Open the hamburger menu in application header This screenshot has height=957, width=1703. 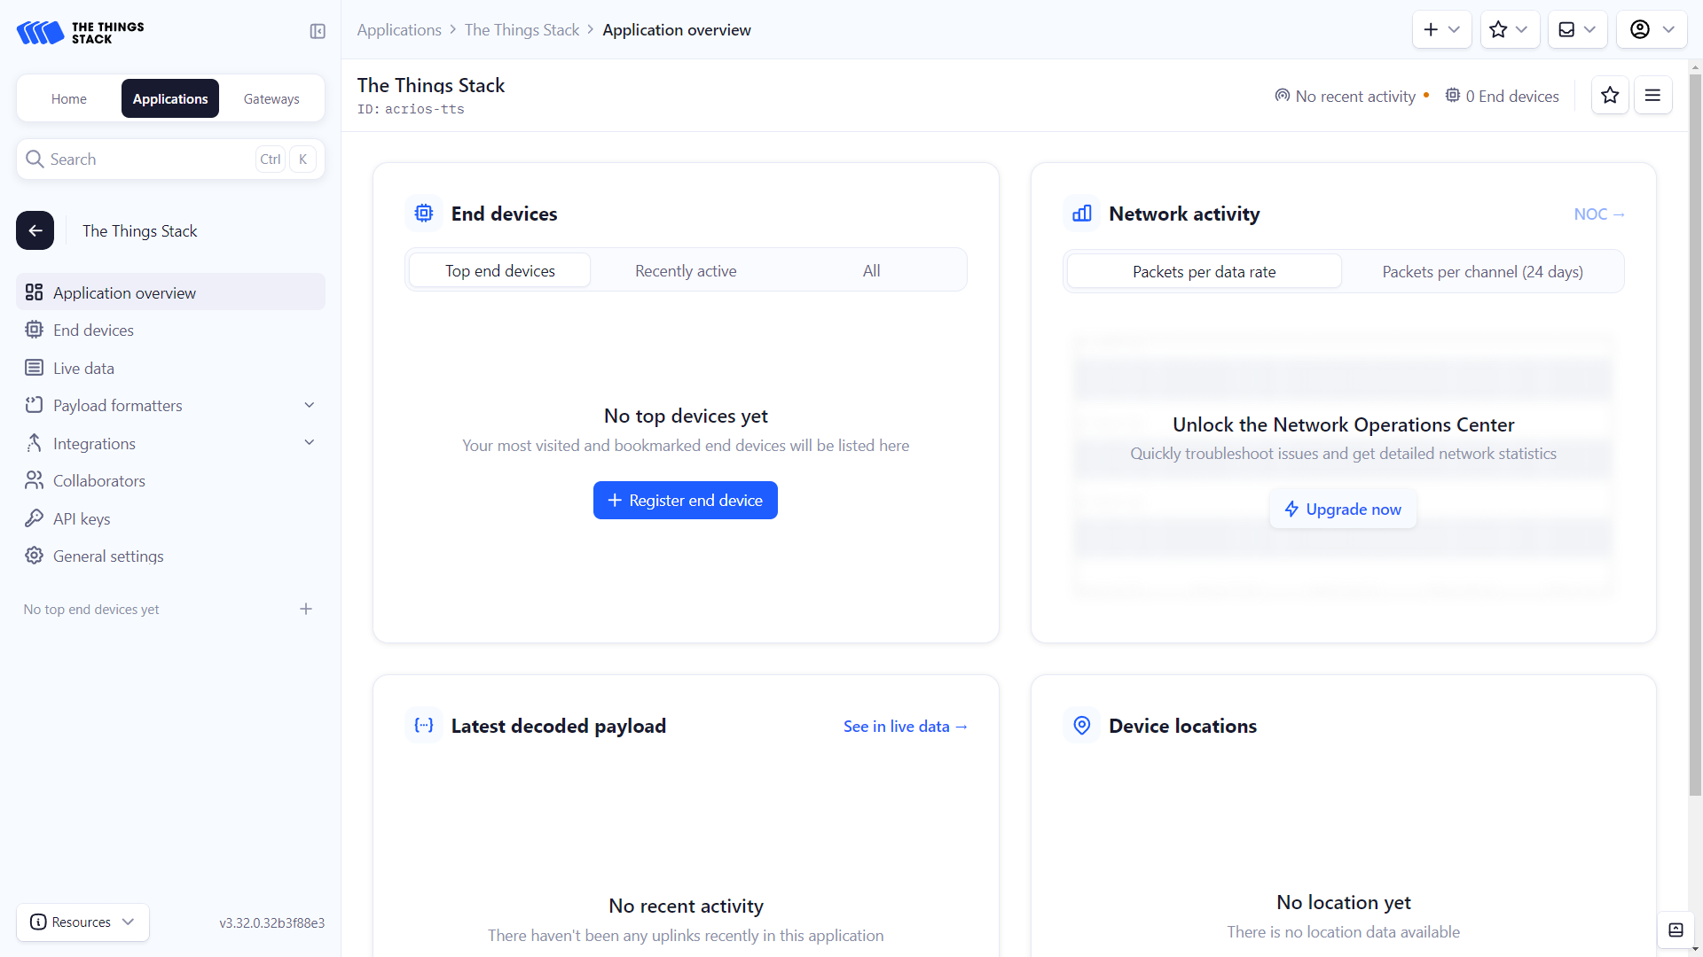tap(1652, 96)
